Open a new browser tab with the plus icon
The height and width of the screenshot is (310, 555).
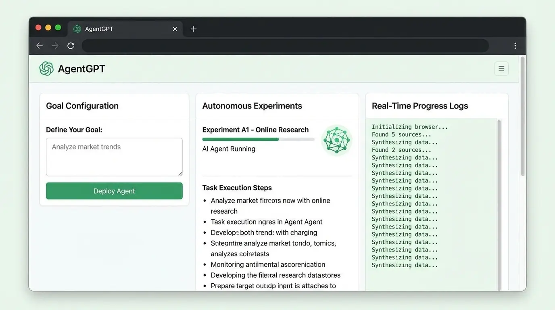tap(193, 29)
